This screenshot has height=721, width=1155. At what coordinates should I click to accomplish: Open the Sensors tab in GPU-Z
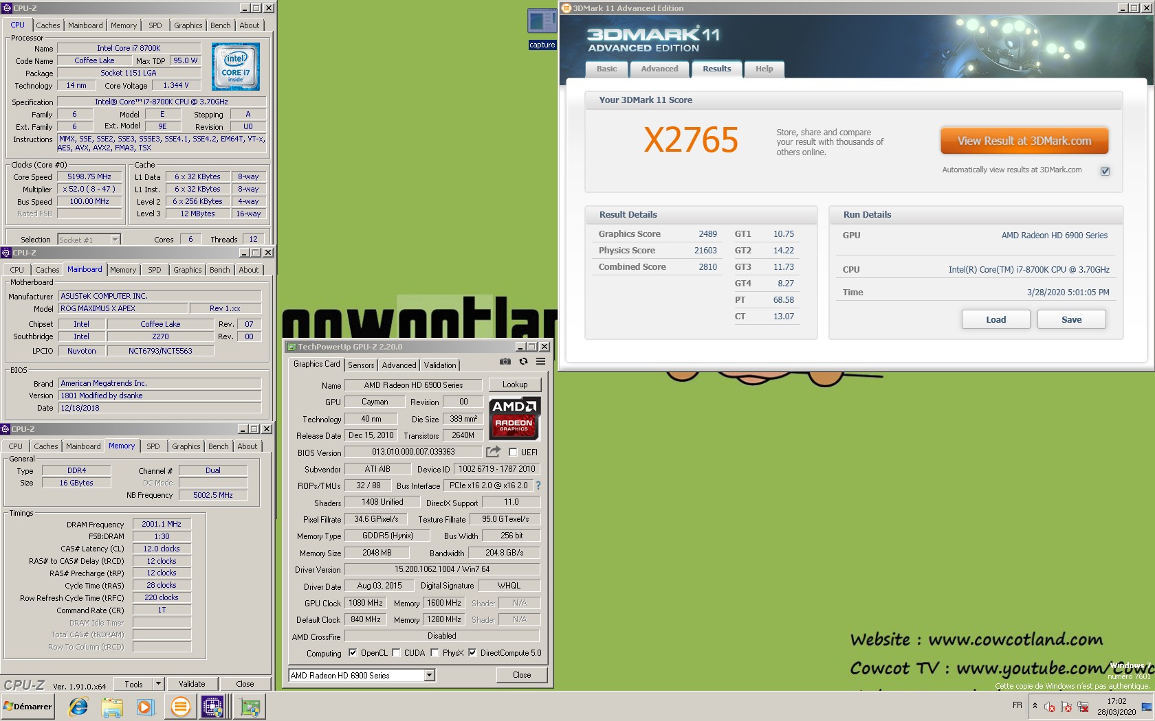click(x=361, y=365)
